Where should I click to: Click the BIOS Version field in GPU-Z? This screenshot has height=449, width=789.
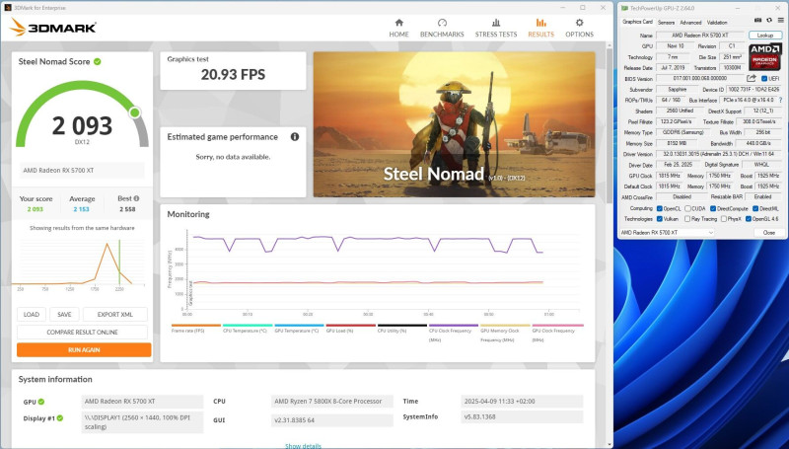tap(700, 79)
